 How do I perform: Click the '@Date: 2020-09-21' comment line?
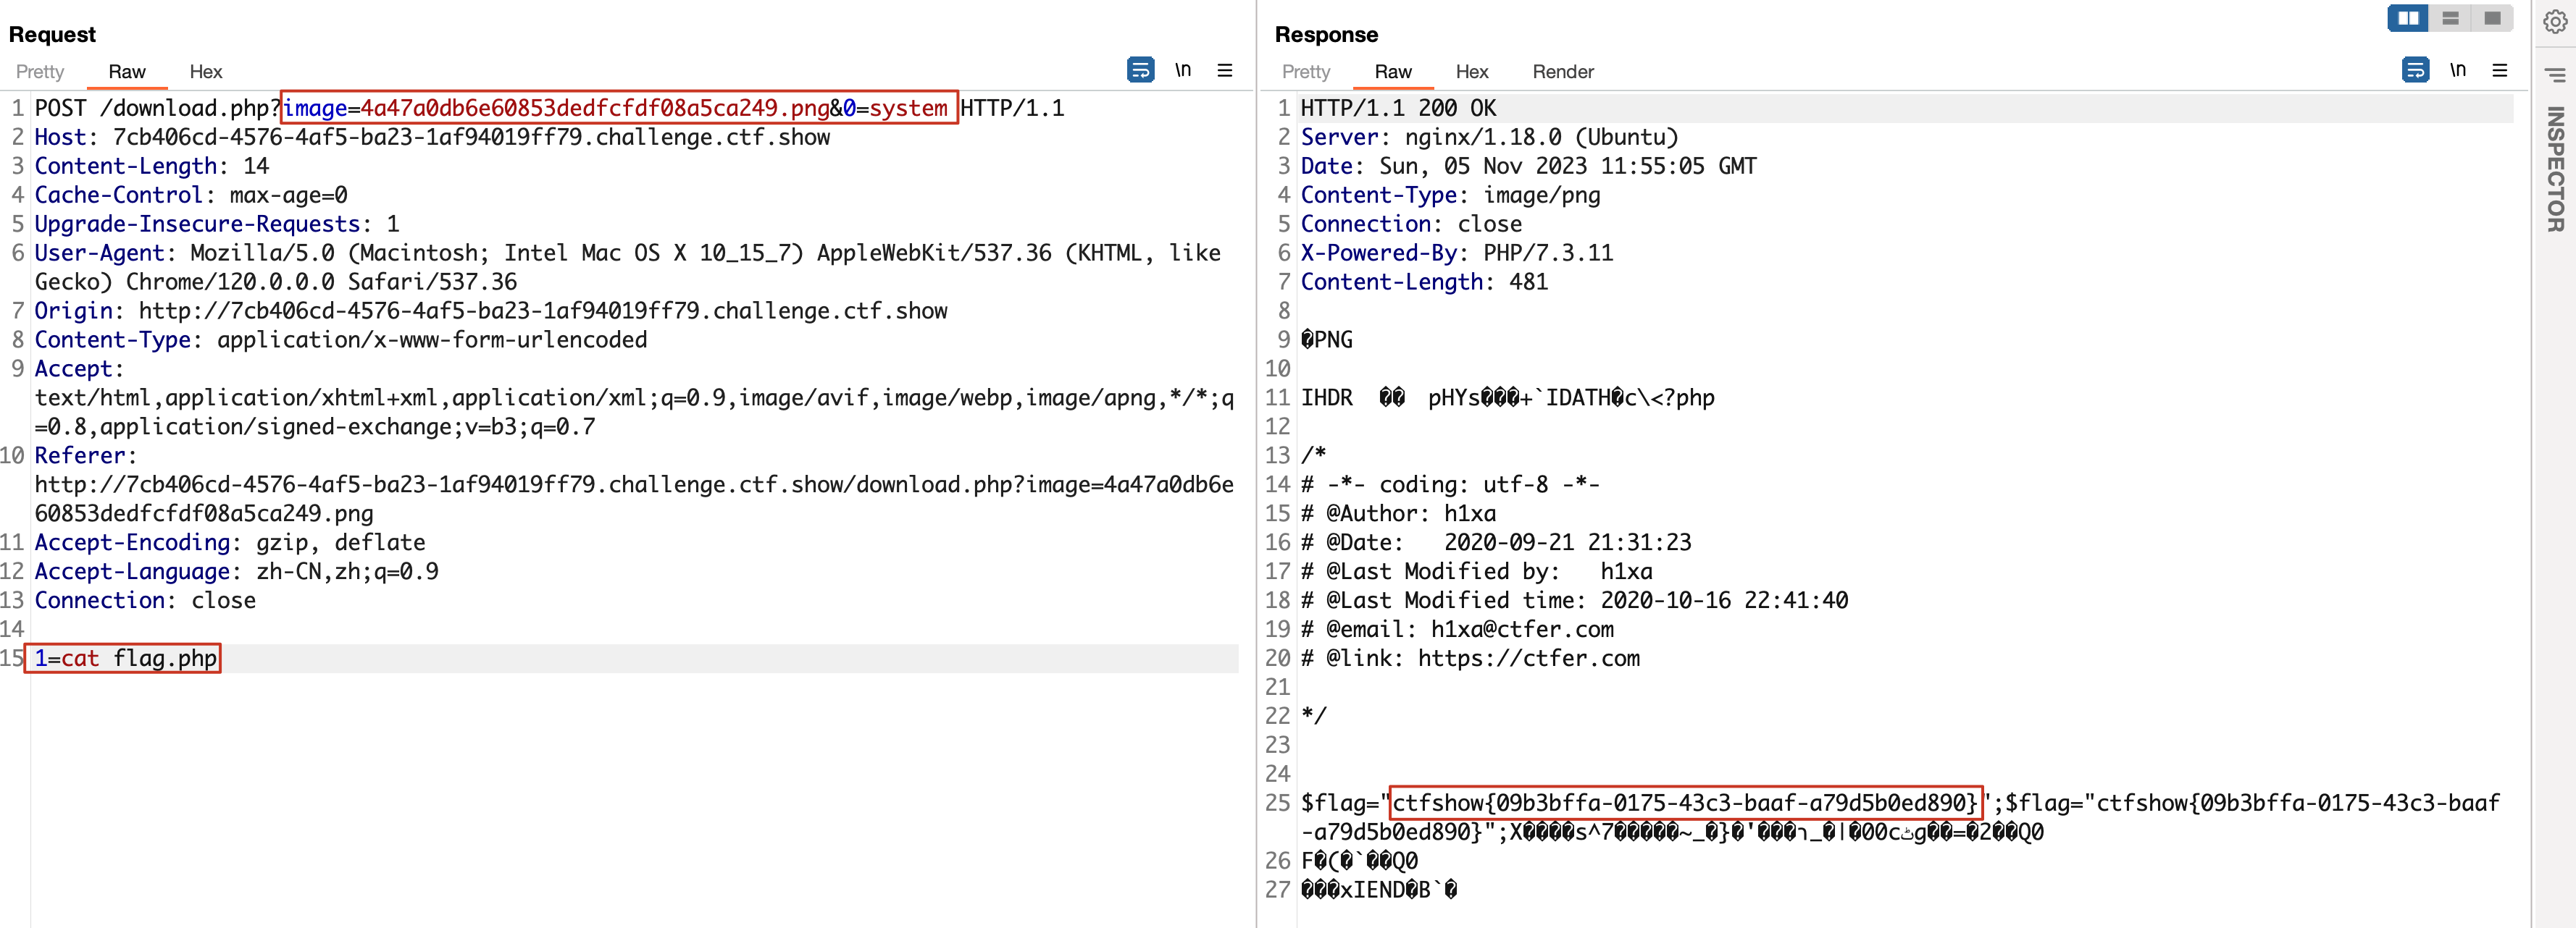(1496, 542)
